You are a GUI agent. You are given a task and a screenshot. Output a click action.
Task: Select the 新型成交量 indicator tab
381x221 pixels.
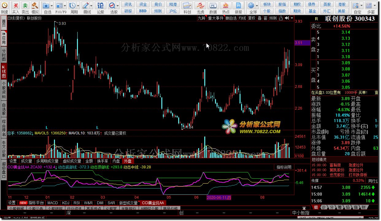(x=129, y=203)
